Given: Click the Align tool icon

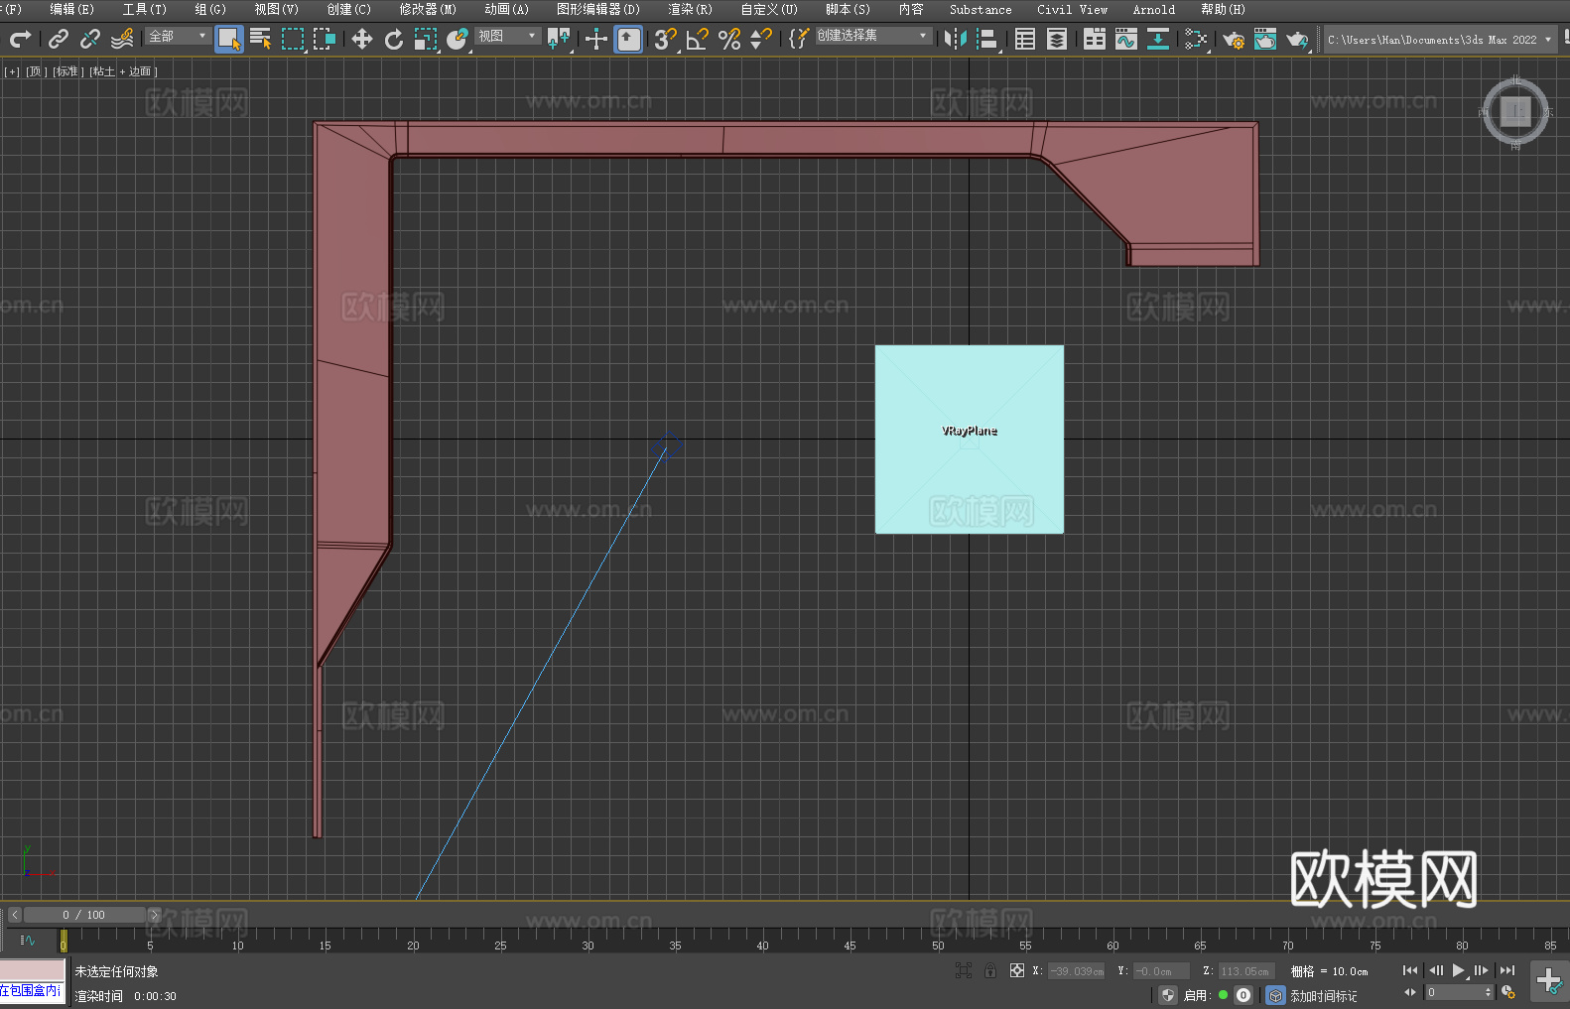Looking at the screenshot, I should (987, 39).
